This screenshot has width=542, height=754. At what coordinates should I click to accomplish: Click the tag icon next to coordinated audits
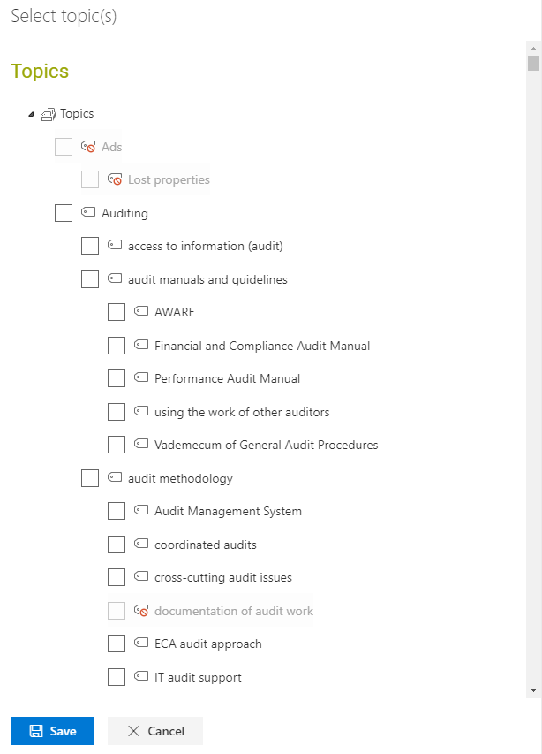(x=140, y=544)
